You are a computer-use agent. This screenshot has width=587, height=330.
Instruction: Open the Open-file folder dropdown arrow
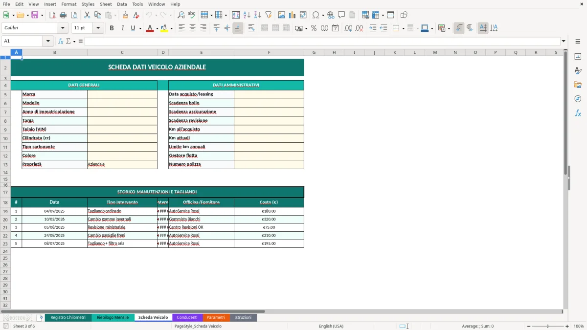27,15
